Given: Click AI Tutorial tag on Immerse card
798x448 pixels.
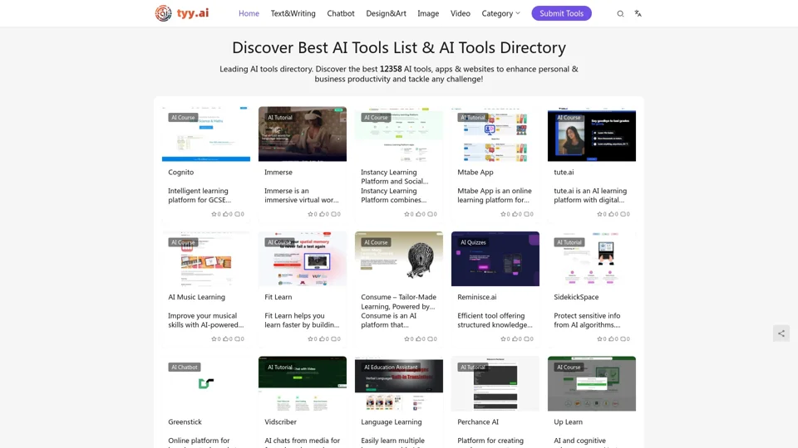Looking at the screenshot, I should coord(280,117).
